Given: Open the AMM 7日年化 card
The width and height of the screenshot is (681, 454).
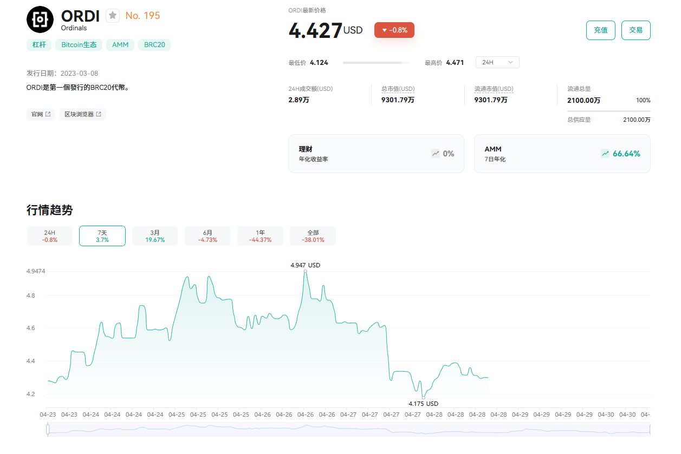Looking at the screenshot, I should point(562,154).
